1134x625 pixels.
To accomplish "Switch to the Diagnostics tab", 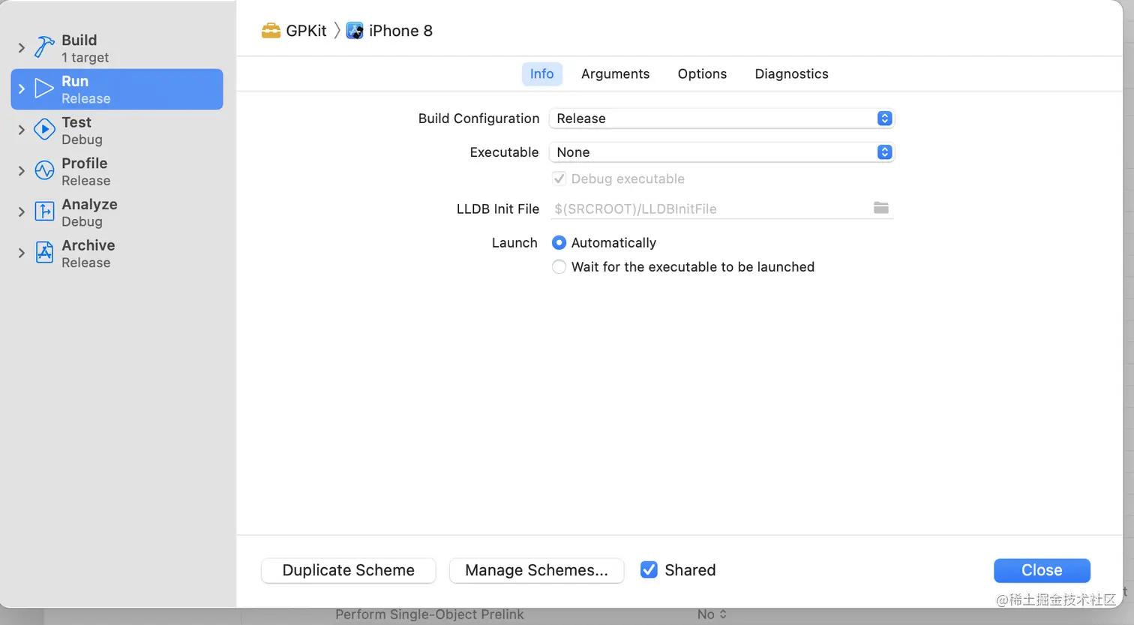I will coord(791,74).
